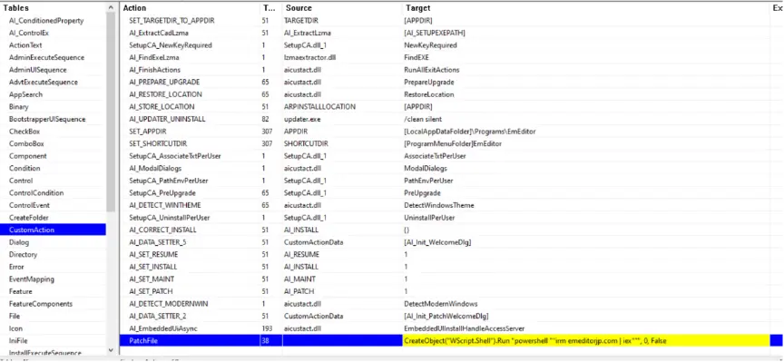784x362 pixels.
Task: Select the AI_ModalDialogs action
Action: tap(155, 168)
